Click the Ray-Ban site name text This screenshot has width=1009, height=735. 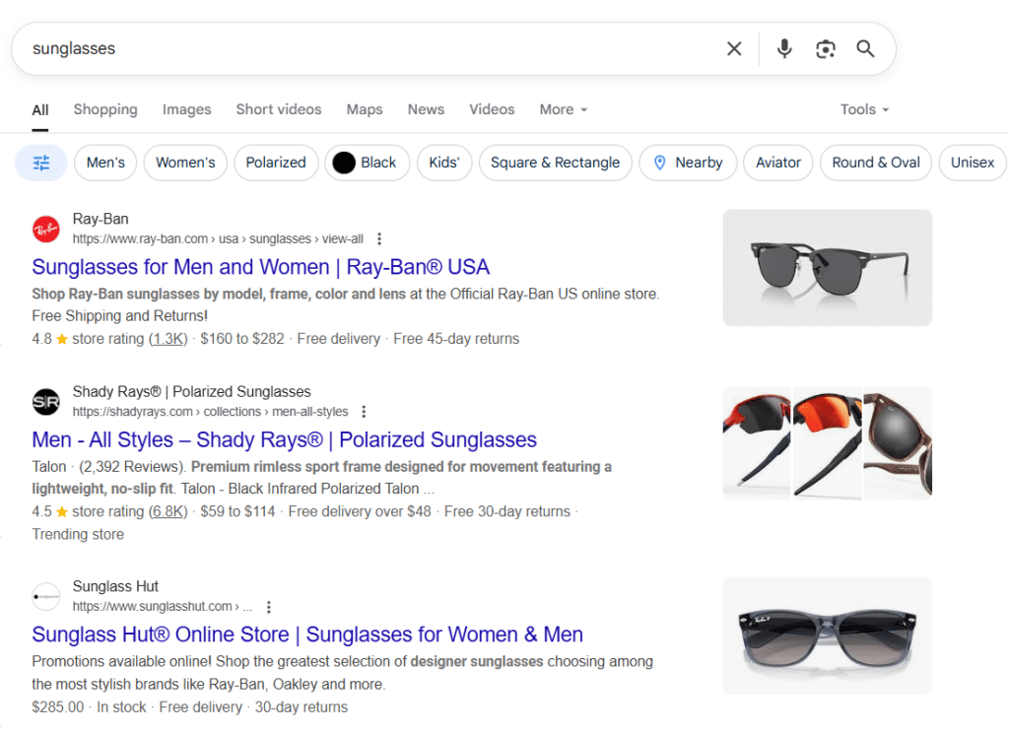click(101, 219)
